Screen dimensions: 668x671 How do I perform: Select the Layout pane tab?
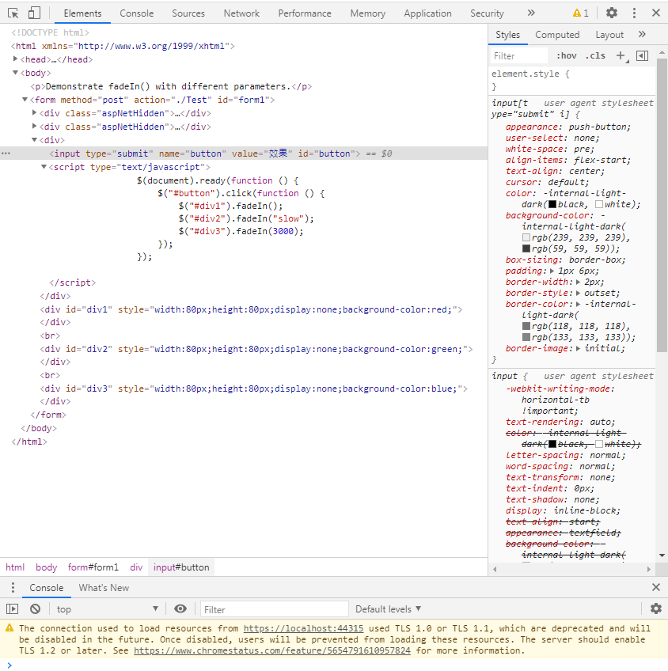pyautogui.click(x=609, y=35)
